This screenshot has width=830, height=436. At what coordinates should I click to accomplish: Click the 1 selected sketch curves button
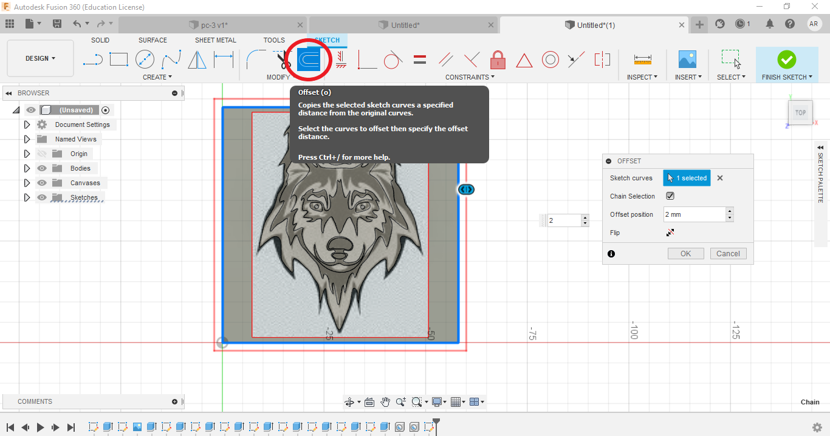point(687,178)
